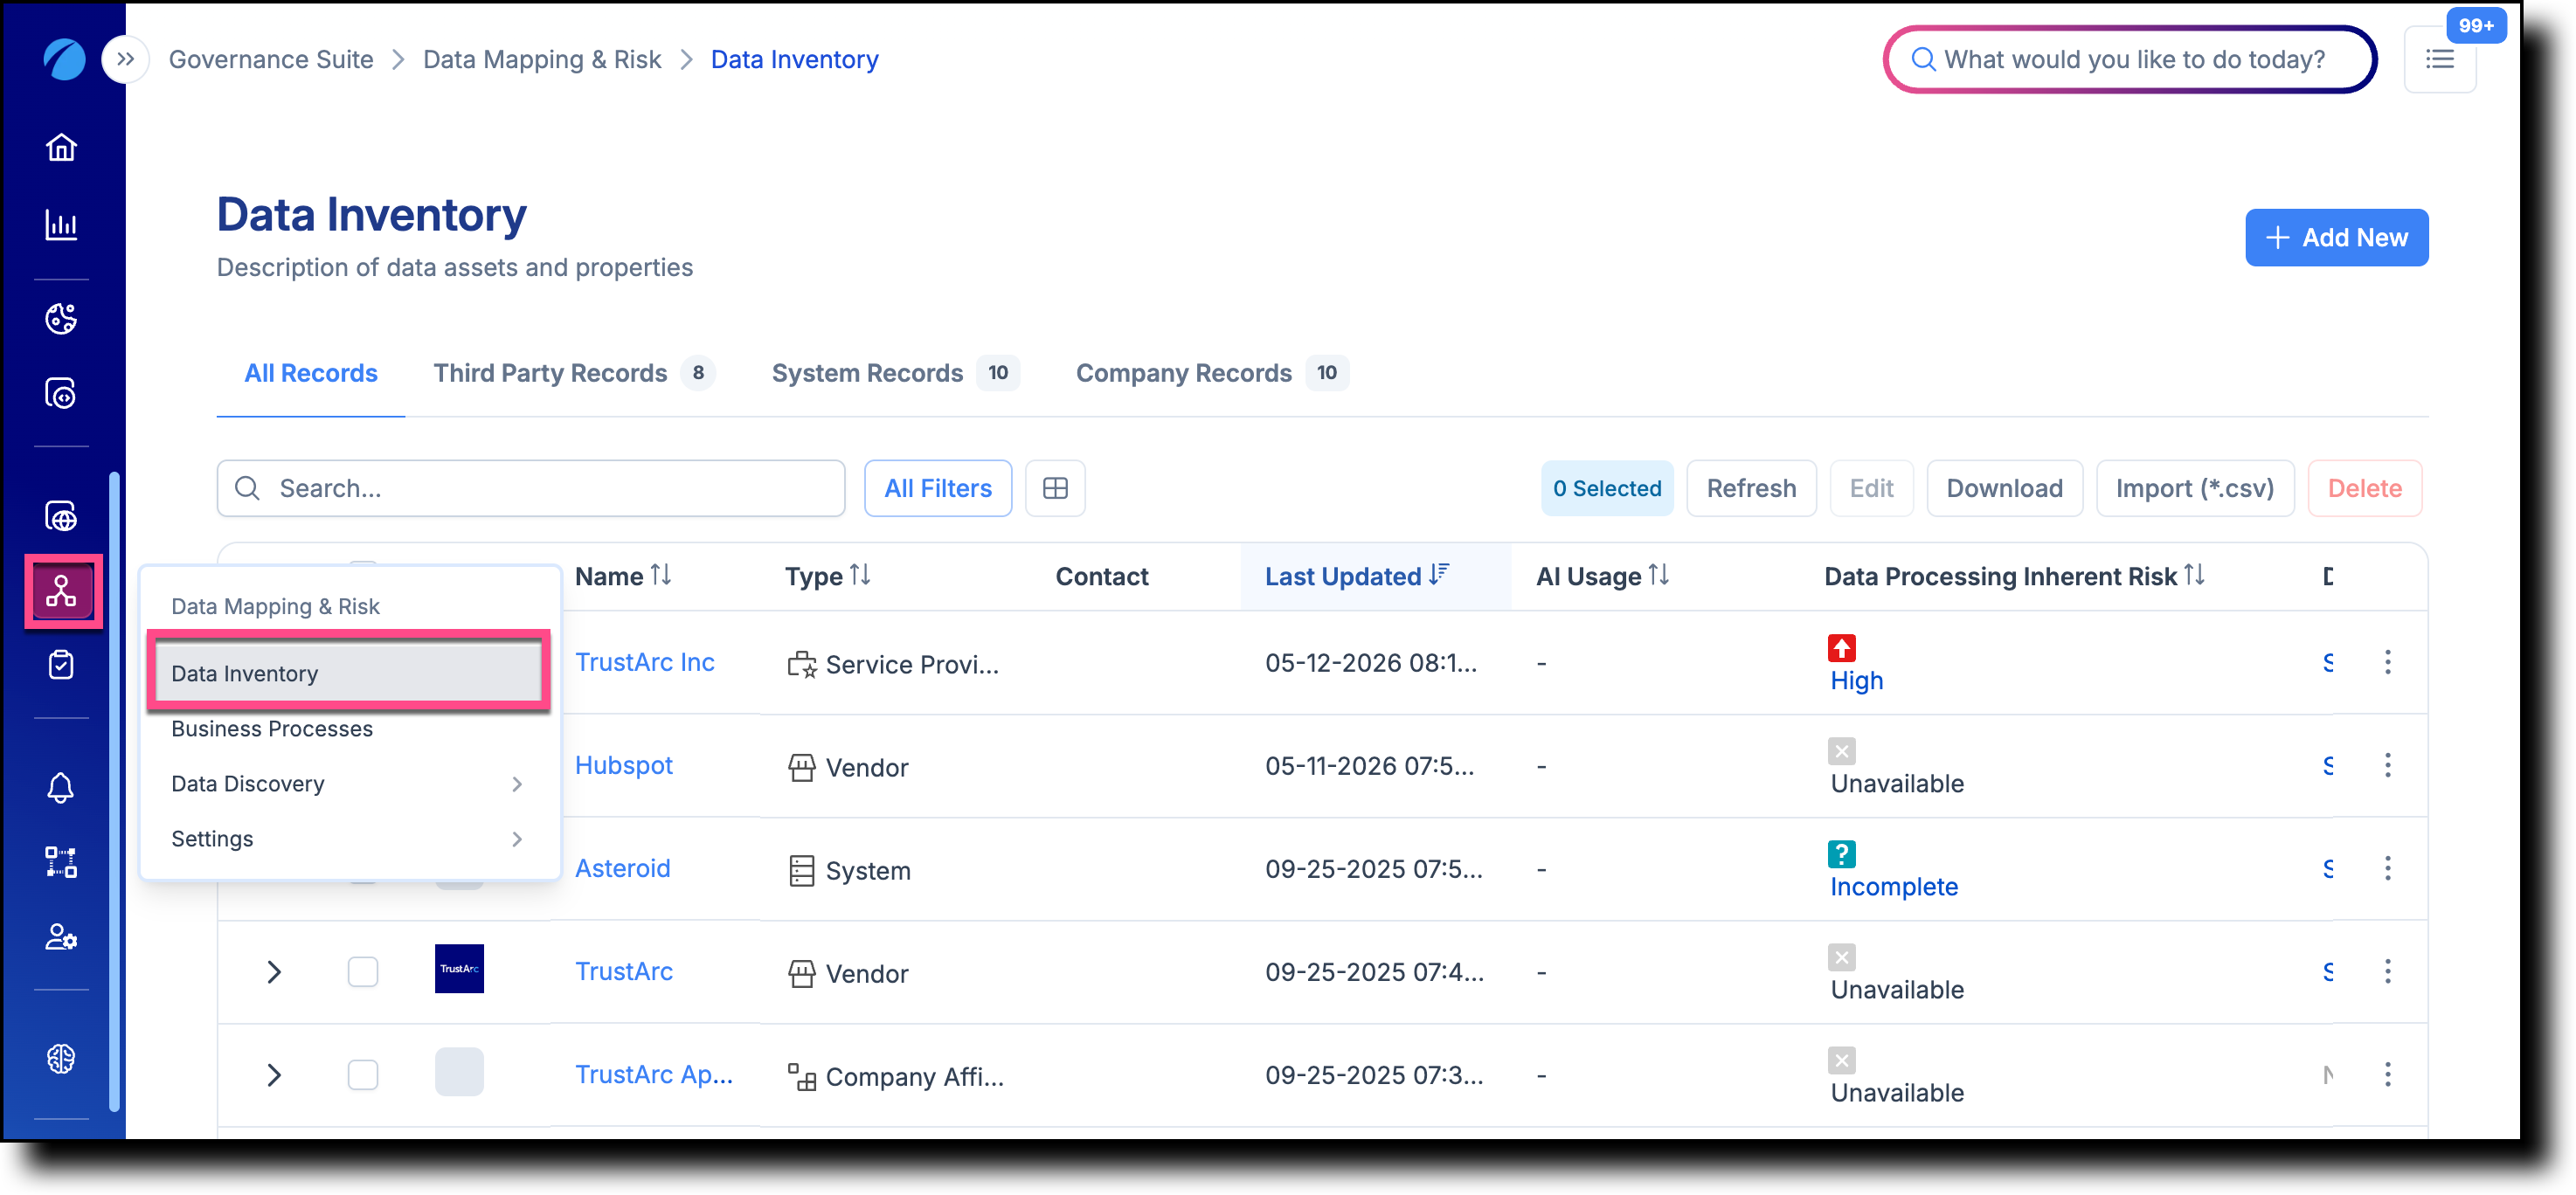The image size is (2576, 1195).
Task: Click the TrustArc leaf logo icon
Action: (x=63, y=59)
